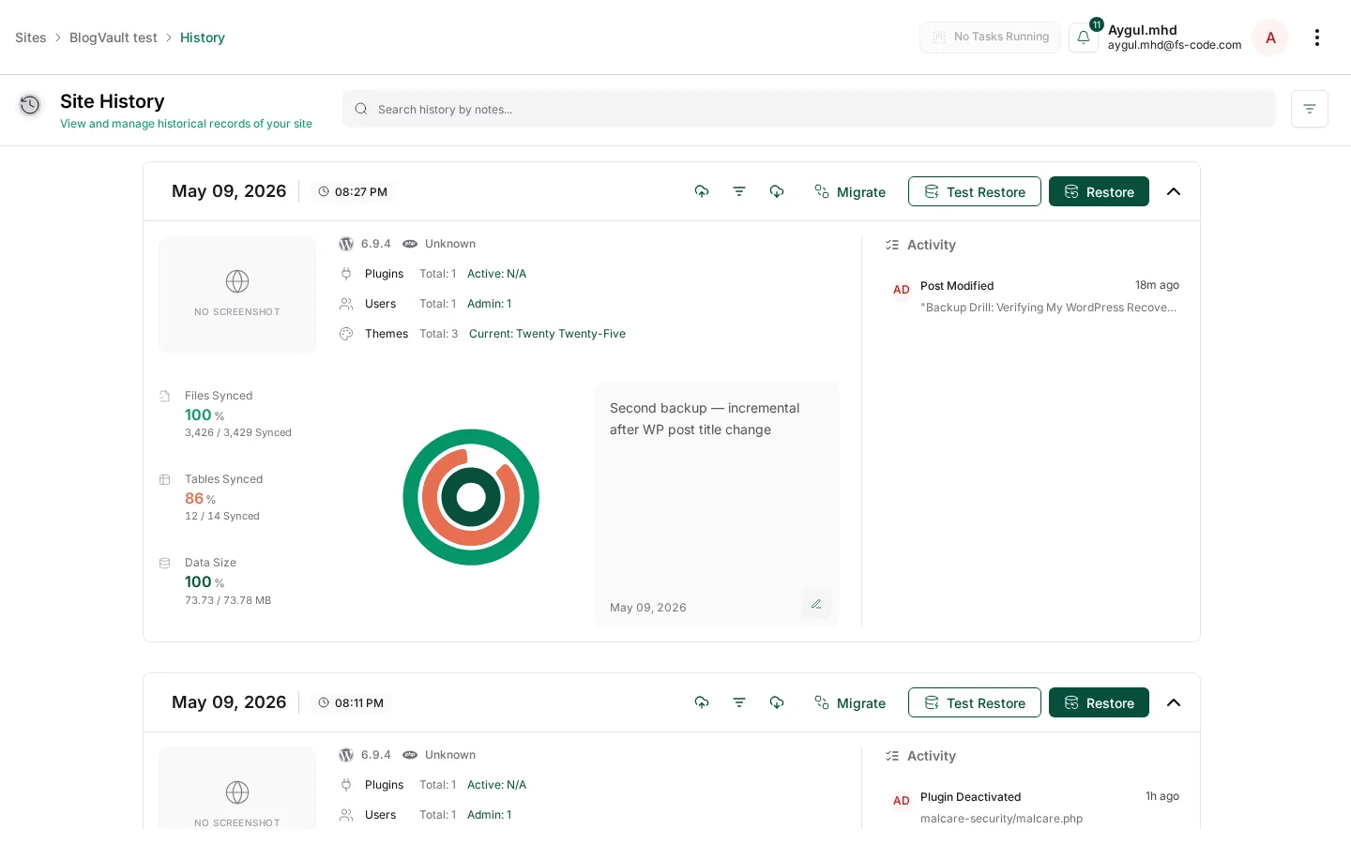Click the download cloud icon for 08:27 PM backup
The width and height of the screenshot is (1351, 844).
click(777, 191)
